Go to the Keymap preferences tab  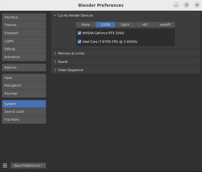click(x=24, y=93)
